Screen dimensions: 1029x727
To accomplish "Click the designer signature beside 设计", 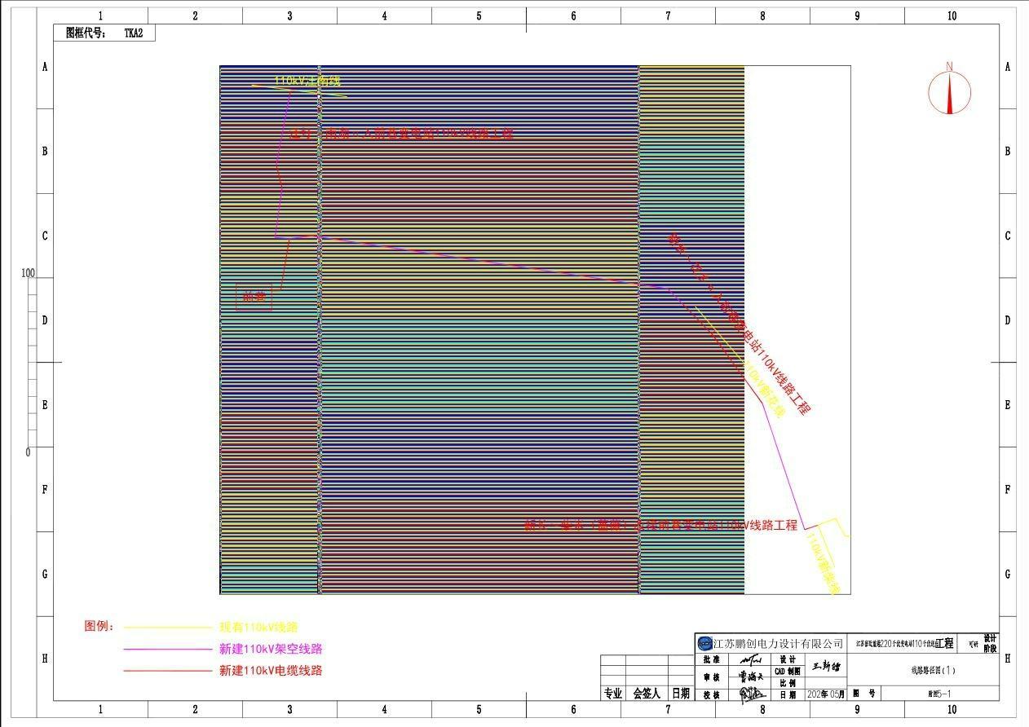I will [824, 667].
